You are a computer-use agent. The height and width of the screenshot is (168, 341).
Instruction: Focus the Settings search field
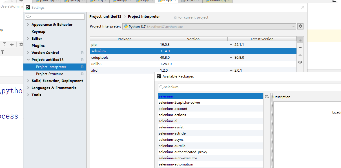click(55, 17)
